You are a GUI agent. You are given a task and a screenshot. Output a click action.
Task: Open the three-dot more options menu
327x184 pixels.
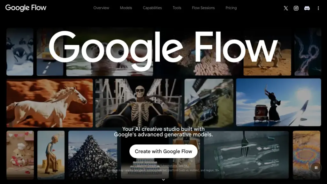(318, 8)
